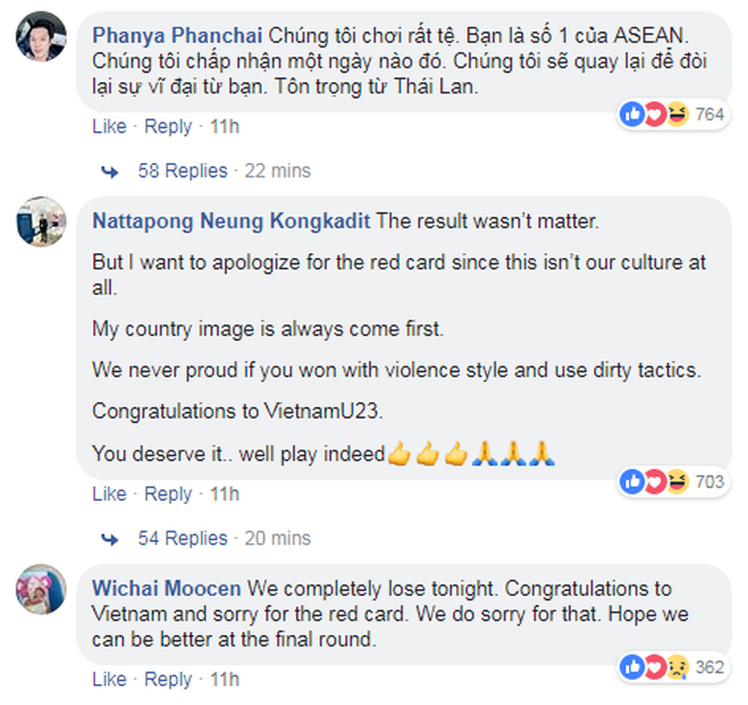Click Wichai Moocen's profile avatar

(41, 589)
